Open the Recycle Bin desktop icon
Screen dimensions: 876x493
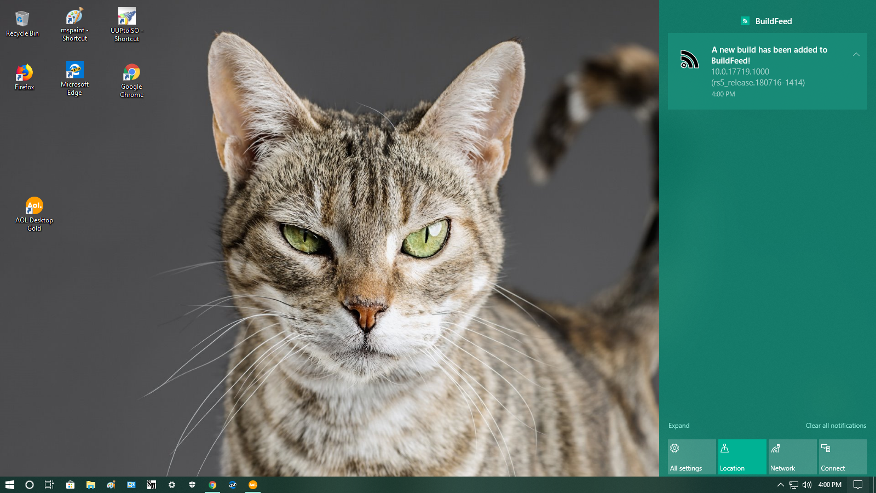click(x=22, y=24)
